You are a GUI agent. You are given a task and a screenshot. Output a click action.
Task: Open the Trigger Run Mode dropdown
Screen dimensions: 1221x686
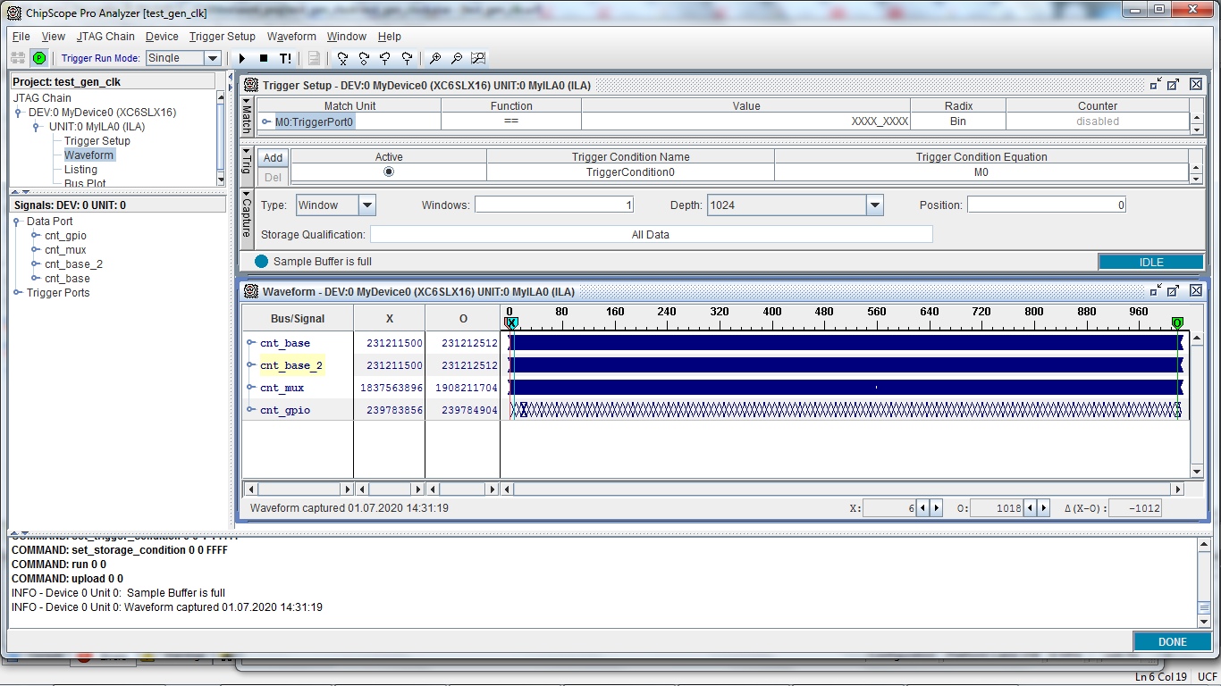click(x=213, y=58)
